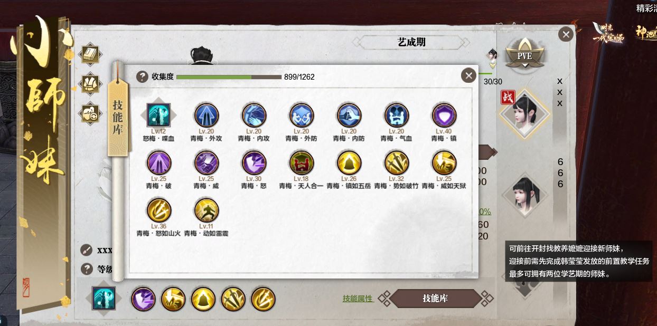Click the 青梅·镇如五岳 bell skill
The image size is (657, 326).
pyautogui.click(x=349, y=162)
